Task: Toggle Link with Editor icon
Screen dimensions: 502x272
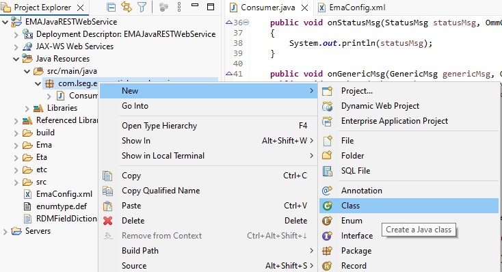Action: tap(127, 7)
